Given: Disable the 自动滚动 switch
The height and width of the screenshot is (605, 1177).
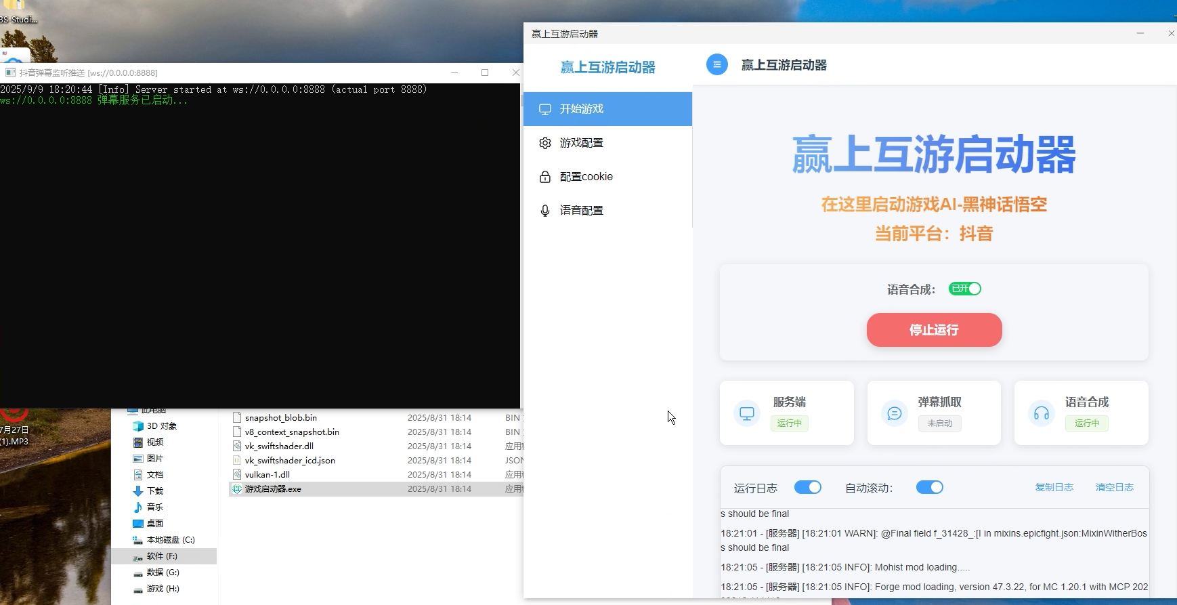Looking at the screenshot, I should (x=929, y=488).
